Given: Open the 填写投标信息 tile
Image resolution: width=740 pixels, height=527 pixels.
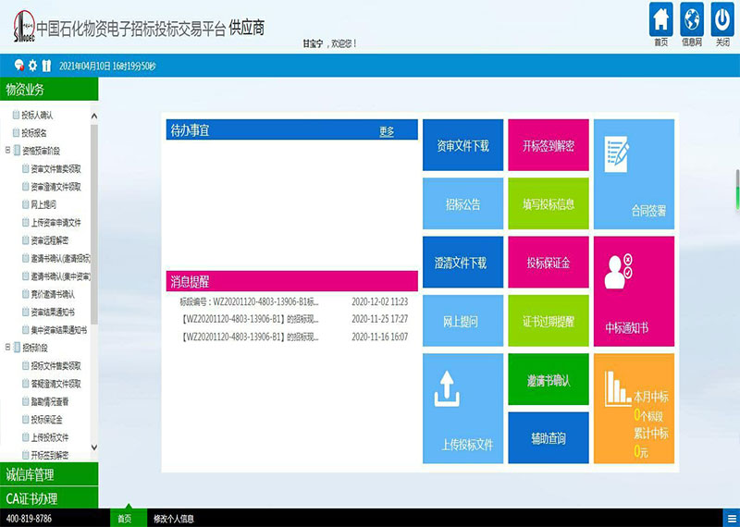Looking at the screenshot, I should pyautogui.click(x=549, y=203).
